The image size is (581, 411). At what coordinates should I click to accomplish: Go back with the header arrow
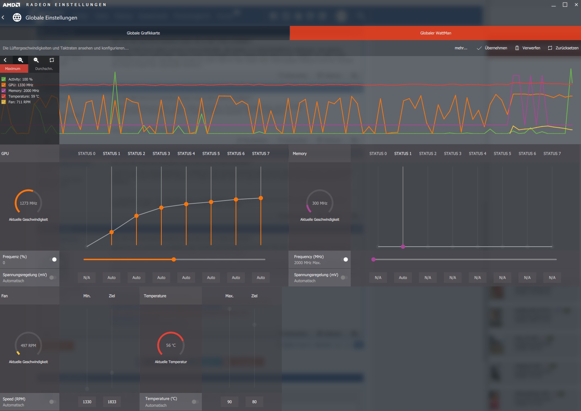click(x=3, y=17)
